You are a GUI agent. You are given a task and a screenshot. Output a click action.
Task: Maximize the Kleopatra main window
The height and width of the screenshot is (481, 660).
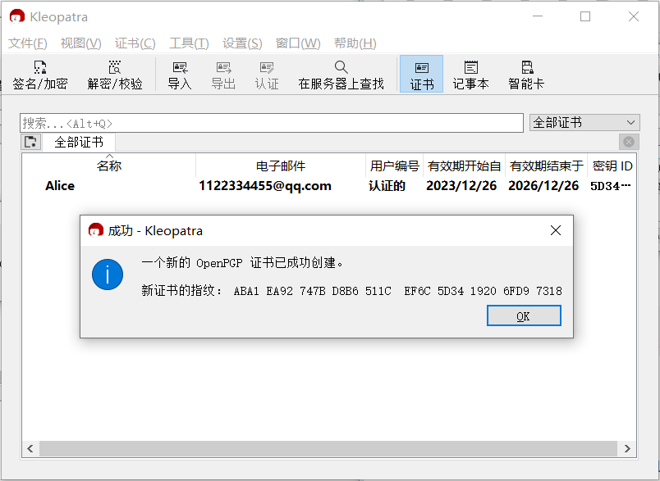(x=585, y=17)
